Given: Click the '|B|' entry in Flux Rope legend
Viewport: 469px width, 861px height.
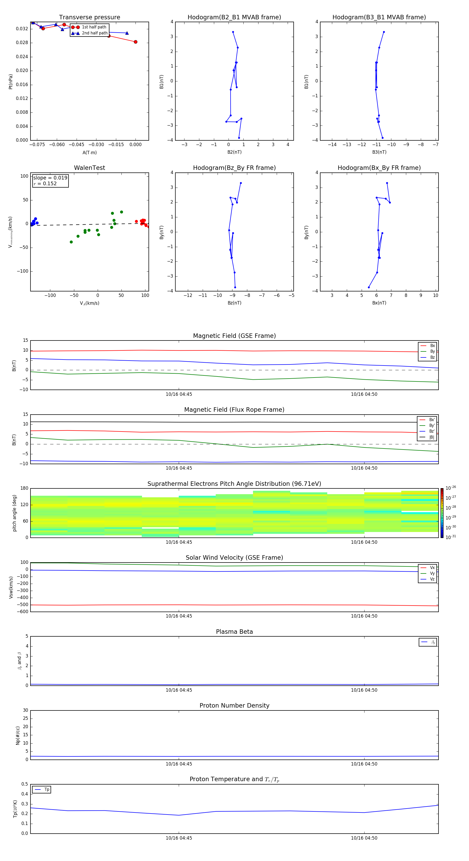Looking at the screenshot, I should click(x=427, y=437).
